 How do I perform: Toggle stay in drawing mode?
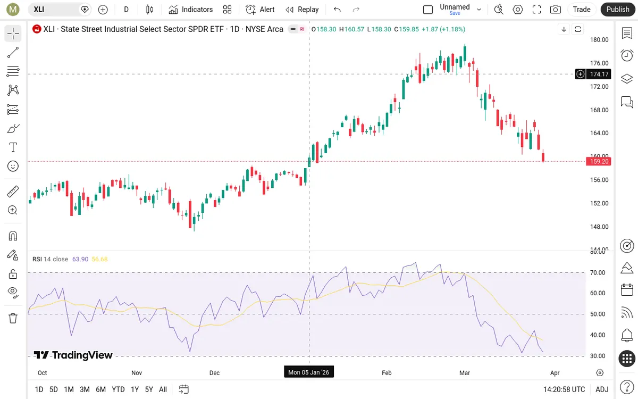point(13,255)
